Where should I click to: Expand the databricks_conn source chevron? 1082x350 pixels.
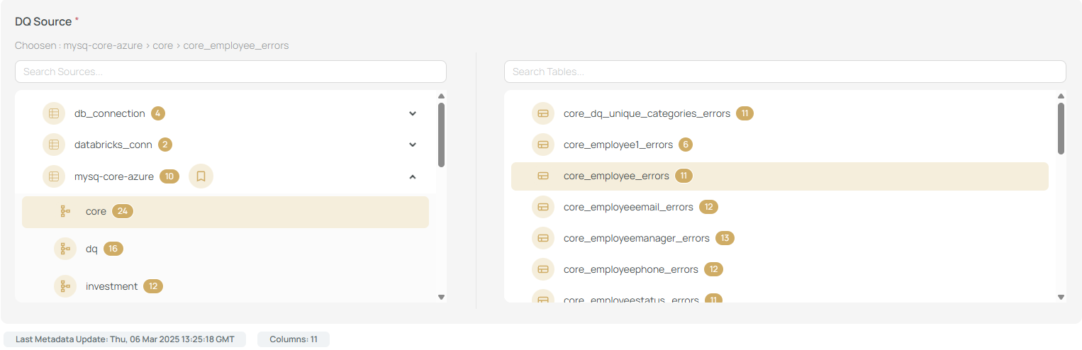tap(413, 145)
